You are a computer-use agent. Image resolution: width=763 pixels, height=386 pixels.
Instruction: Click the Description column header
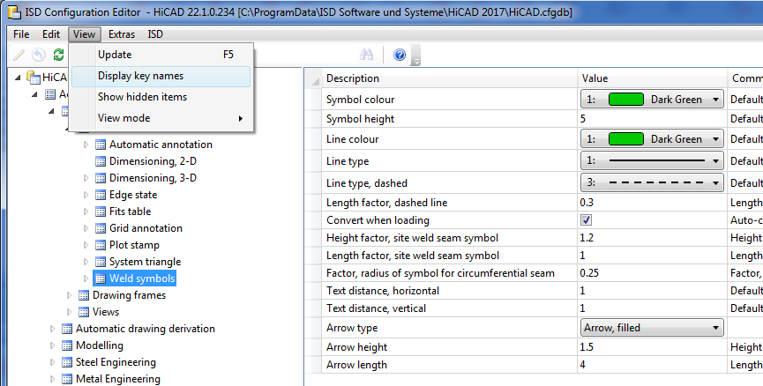[353, 78]
